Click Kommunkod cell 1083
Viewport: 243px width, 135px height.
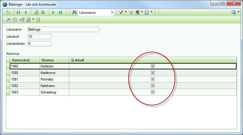tap(25, 92)
